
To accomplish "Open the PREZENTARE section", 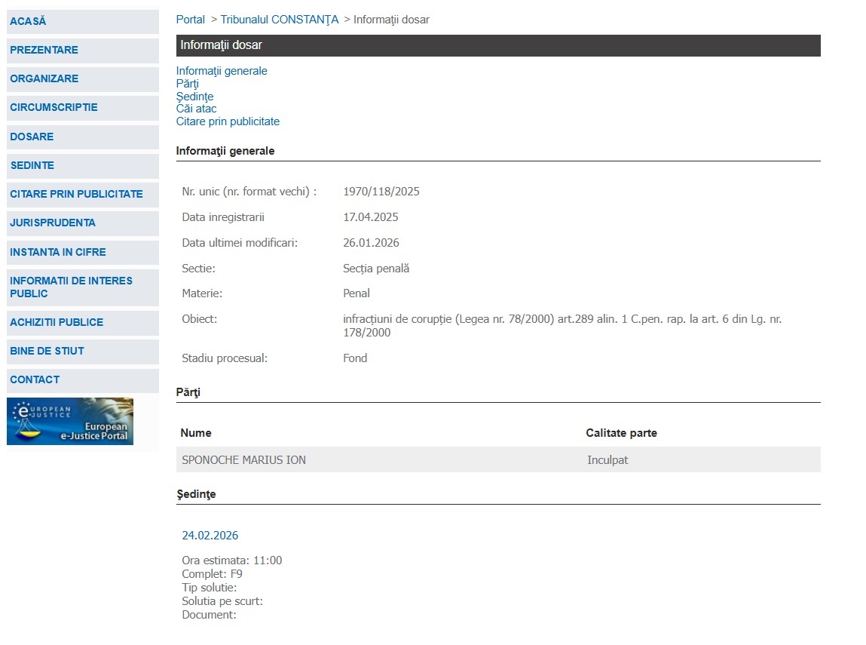I will (83, 51).
